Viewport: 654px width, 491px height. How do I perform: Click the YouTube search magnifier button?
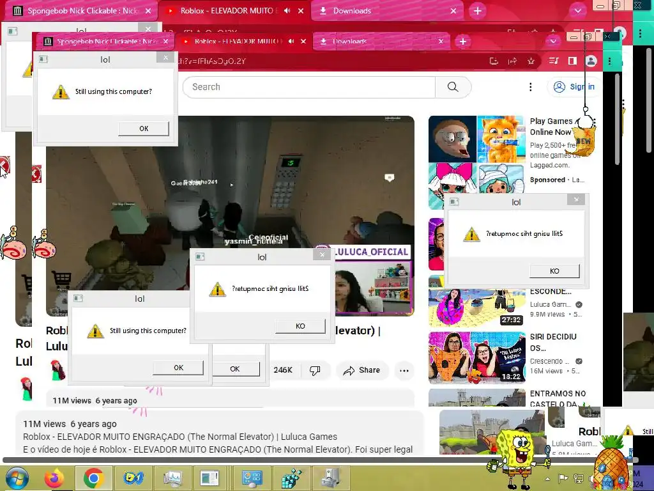tap(453, 87)
